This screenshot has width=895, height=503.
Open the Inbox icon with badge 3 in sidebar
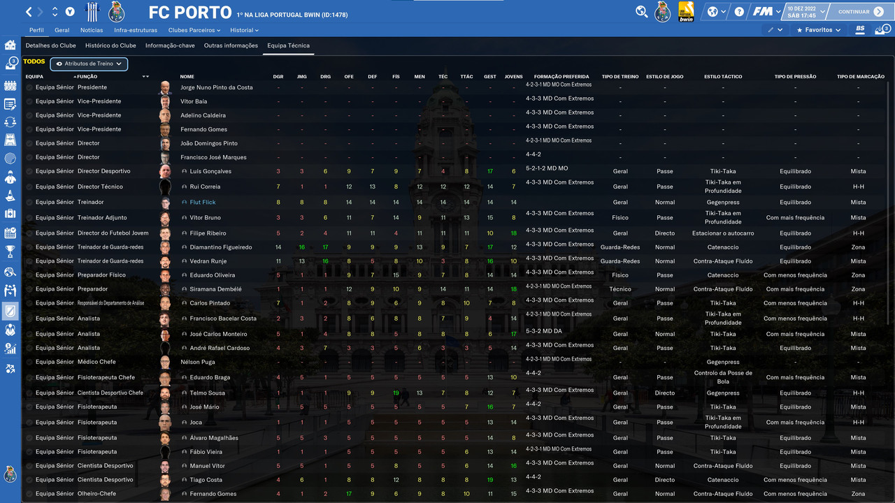pyautogui.click(x=10, y=64)
